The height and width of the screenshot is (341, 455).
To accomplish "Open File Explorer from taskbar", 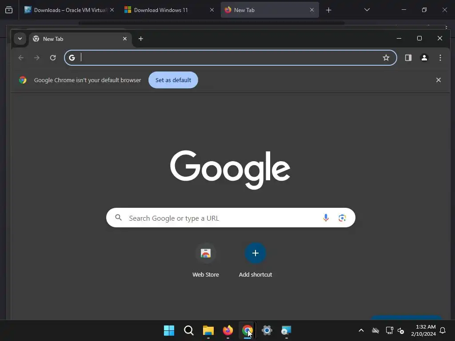I will coord(208,330).
